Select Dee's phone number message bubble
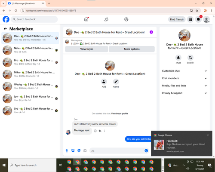Image resolution: width=215 pixels, height=172 pixels. point(95,124)
